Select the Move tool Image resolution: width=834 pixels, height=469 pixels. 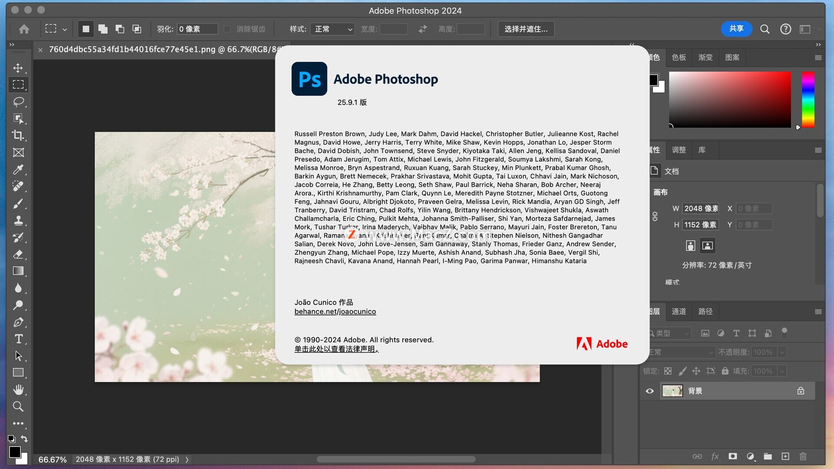tap(18, 68)
